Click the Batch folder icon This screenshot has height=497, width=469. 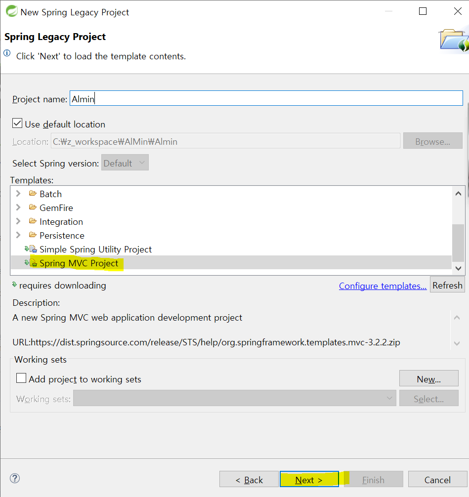[x=33, y=193]
